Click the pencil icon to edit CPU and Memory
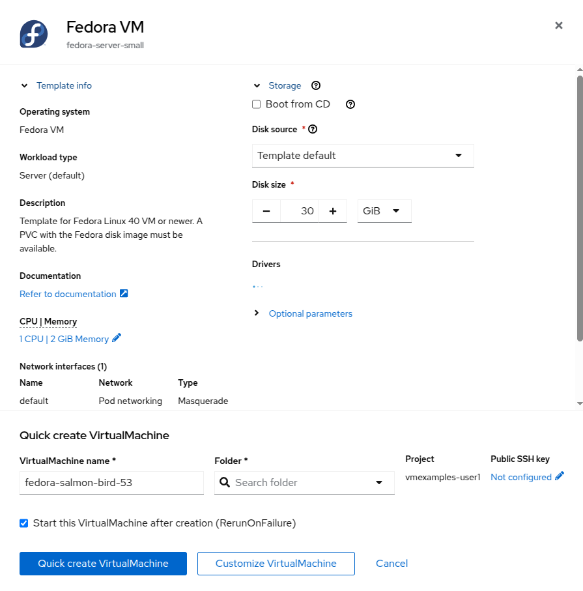The width and height of the screenshot is (583, 591). 116,338
